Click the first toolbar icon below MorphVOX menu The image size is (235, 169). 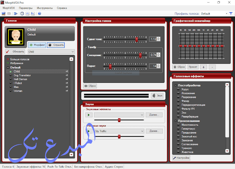pos(4,14)
